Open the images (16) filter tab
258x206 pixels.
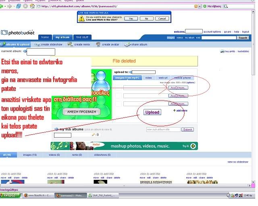(29, 154)
